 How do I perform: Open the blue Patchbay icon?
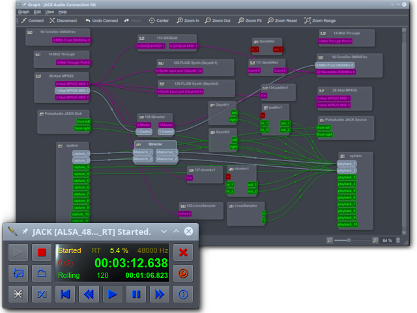click(x=42, y=294)
